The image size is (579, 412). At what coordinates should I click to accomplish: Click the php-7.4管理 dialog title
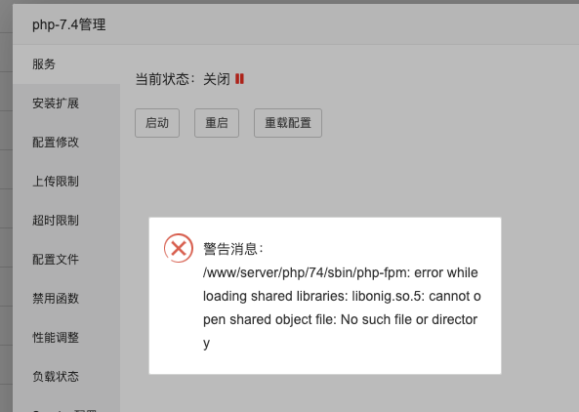[69, 24]
